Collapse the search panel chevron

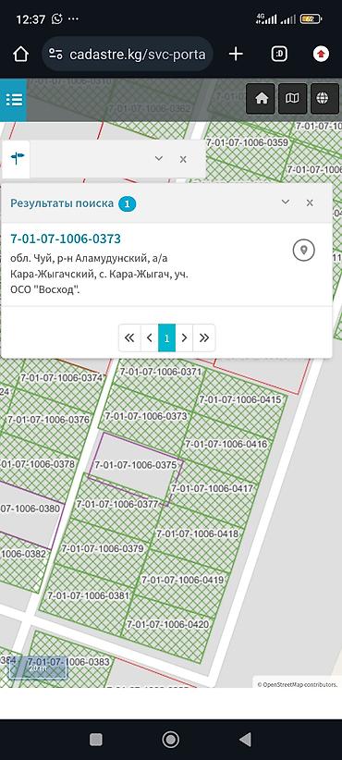coord(158,158)
